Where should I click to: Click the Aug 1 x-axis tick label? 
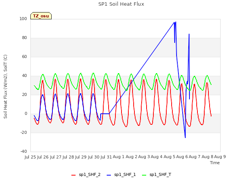(x=118, y=157)
